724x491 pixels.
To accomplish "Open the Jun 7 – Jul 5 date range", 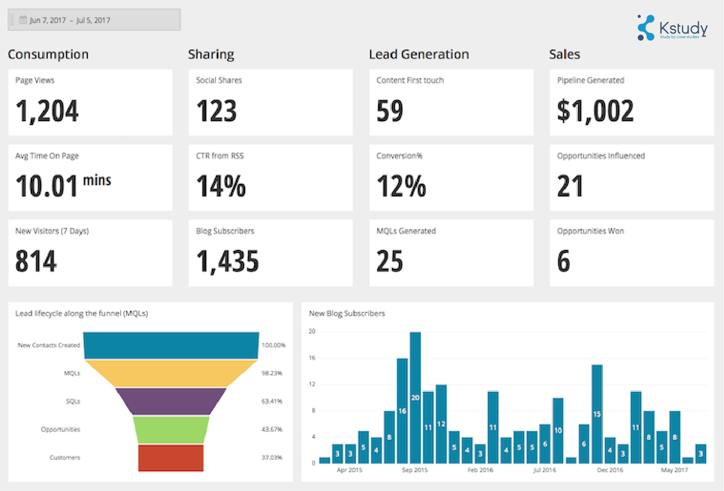I will [x=69, y=20].
